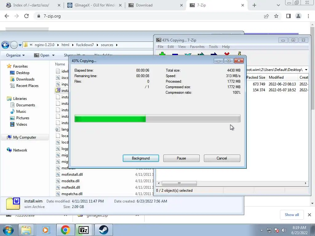315x236 pixels.
Task: Open Tools menu in 7-Zip window
Action: pos(213,47)
